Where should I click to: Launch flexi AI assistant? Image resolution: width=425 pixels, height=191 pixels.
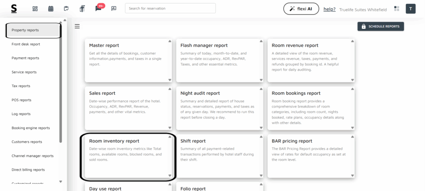click(x=301, y=9)
